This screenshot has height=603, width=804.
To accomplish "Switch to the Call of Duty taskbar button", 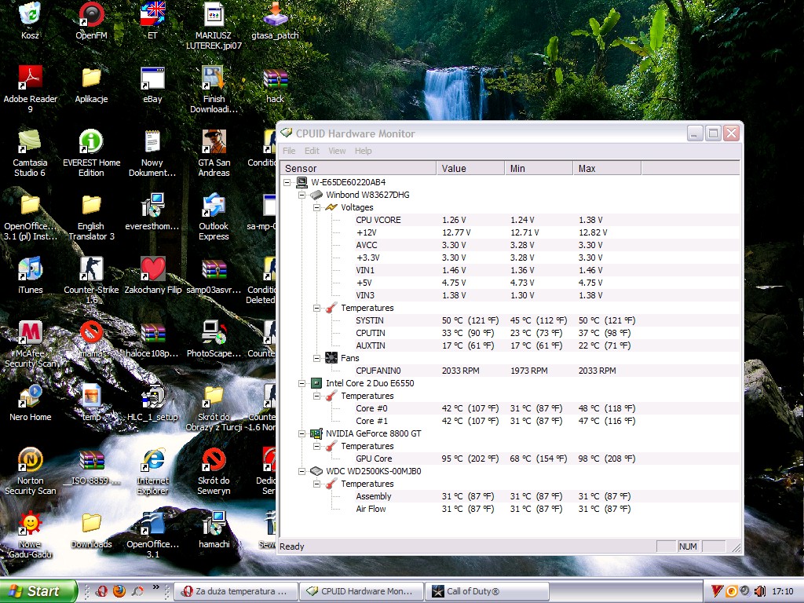I will point(487,591).
